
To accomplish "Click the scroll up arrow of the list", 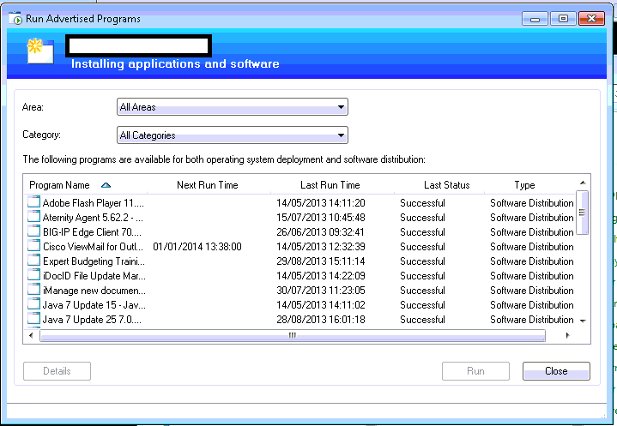I will coord(583,183).
